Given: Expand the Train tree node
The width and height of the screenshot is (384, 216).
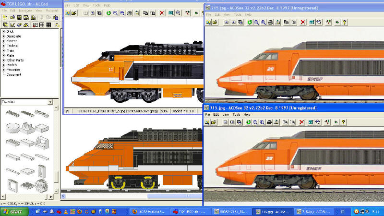Looking at the screenshot, I should click(3, 51).
